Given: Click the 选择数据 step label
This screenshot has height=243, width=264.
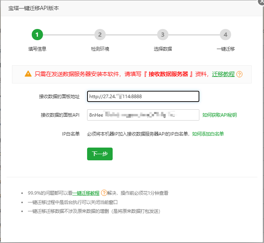Looking at the screenshot, I should click(x=163, y=49).
